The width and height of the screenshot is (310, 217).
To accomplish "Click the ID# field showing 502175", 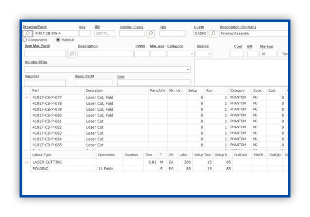I will click(104, 33).
